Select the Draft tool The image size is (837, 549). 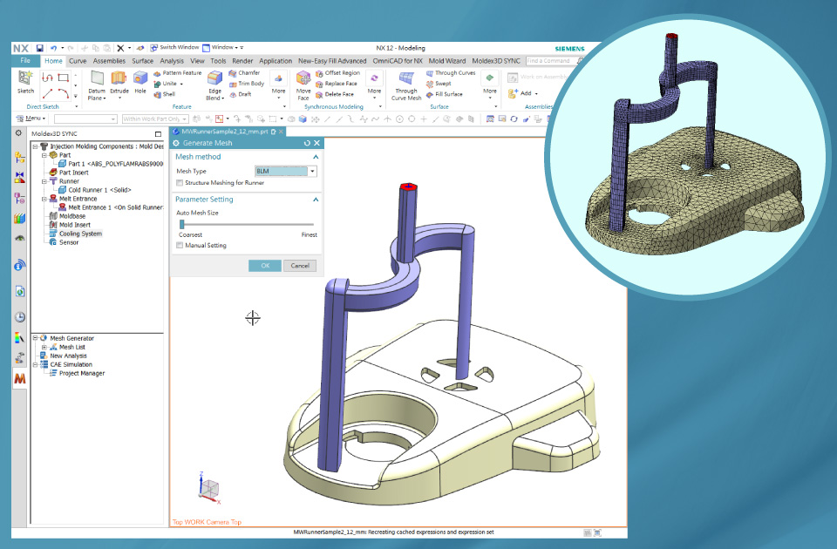coord(241,94)
